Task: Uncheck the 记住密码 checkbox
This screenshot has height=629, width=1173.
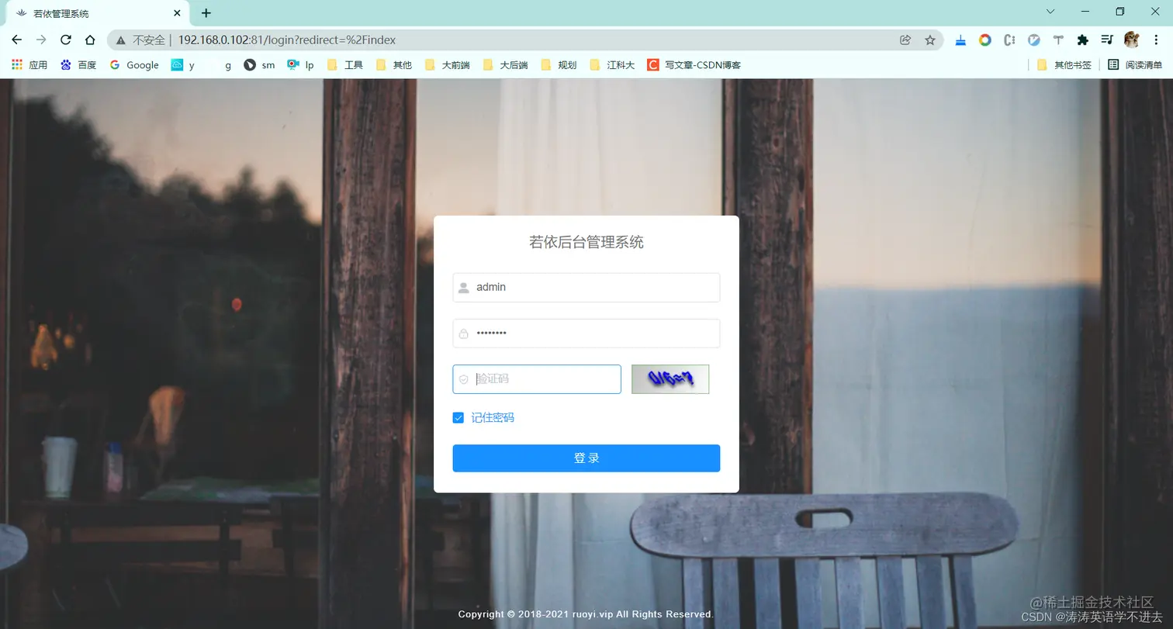Action: coord(458,418)
